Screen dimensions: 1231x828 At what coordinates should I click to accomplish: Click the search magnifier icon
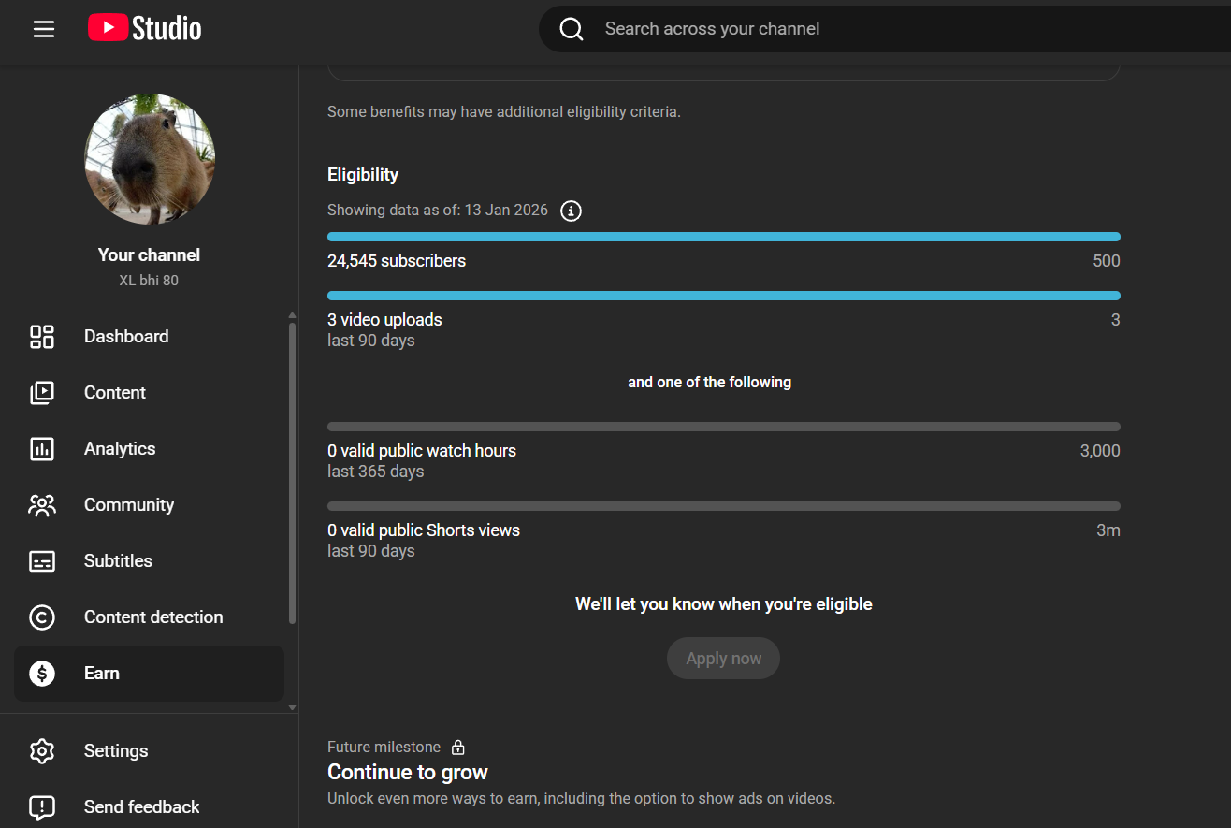(x=572, y=29)
